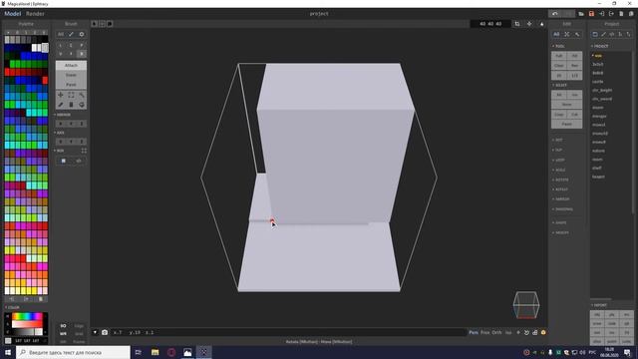The height and width of the screenshot is (359, 638).
Task: Click the orange smiley icon near view modes
Action: (x=543, y=332)
